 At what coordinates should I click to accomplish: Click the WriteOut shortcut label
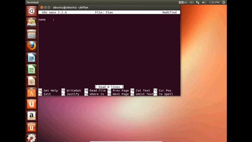[x=74, y=90]
